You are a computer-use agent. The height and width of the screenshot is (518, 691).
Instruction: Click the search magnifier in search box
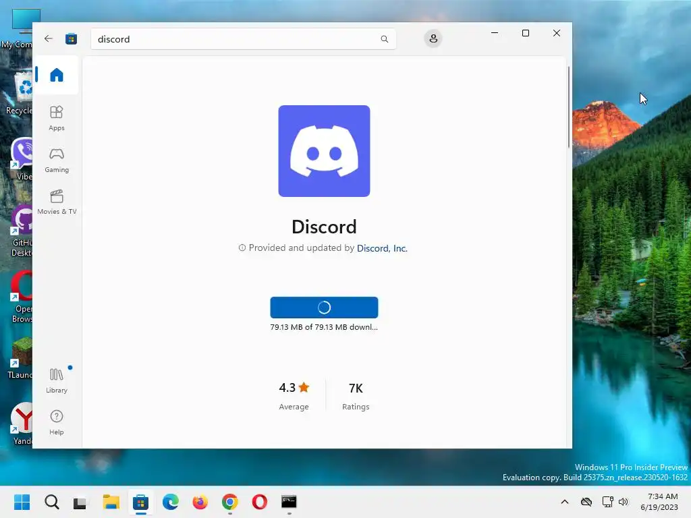pos(384,39)
